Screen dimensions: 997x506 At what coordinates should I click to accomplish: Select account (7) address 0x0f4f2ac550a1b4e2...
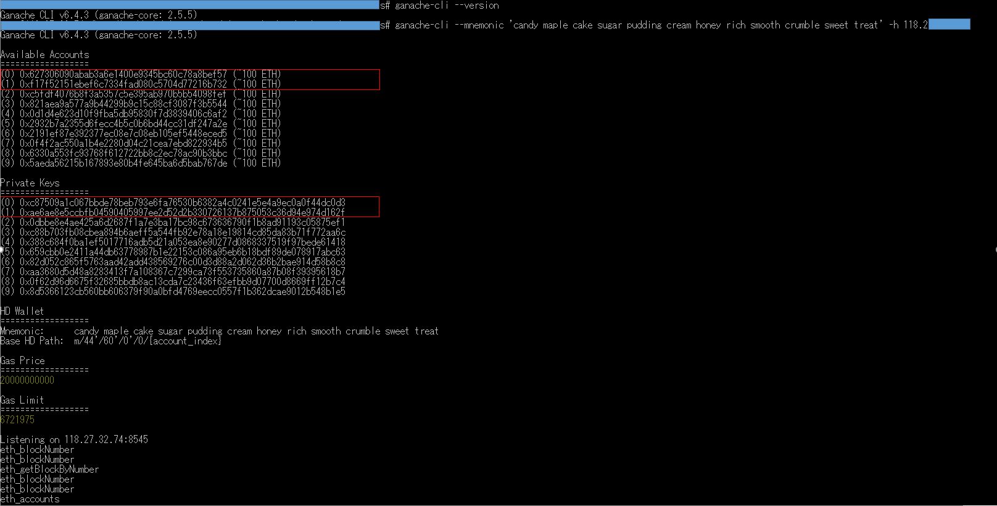point(123,144)
